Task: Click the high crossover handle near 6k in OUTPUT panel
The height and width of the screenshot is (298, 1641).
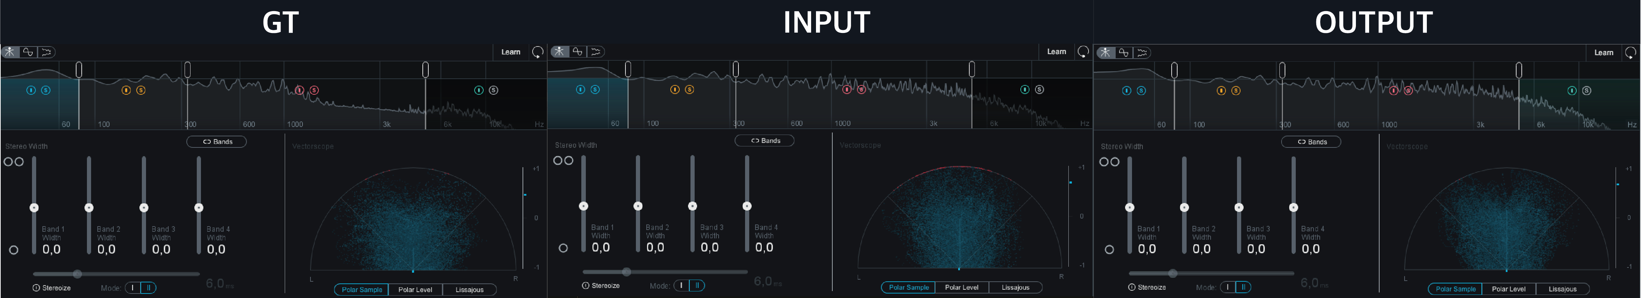Action: pos(1519,70)
